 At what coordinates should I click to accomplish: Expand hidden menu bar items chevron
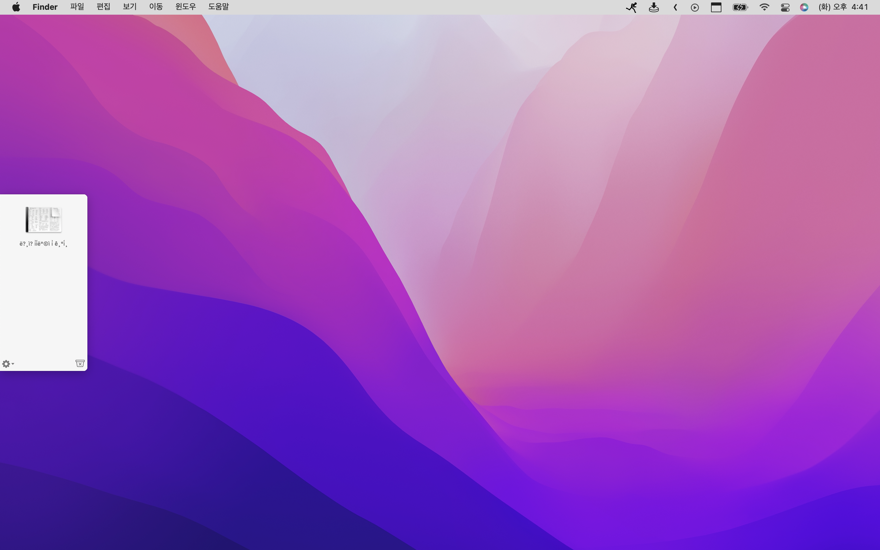point(675,7)
